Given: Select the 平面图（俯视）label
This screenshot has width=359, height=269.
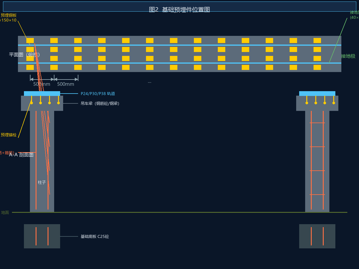Looking at the screenshot, I should click(x=25, y=55).
